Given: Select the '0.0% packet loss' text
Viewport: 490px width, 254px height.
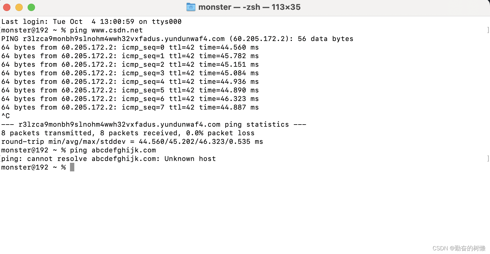Looking at the screenshot, I should pyautogui.click(x=220, y=133).
